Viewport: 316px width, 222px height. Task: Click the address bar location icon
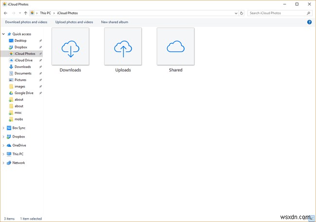pyautogui.click(x=32, y=13)
